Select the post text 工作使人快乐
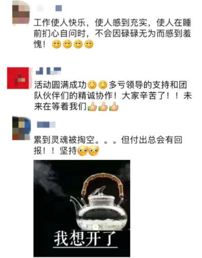The width and height of the screenshot is (202, 258). (59, 23)
